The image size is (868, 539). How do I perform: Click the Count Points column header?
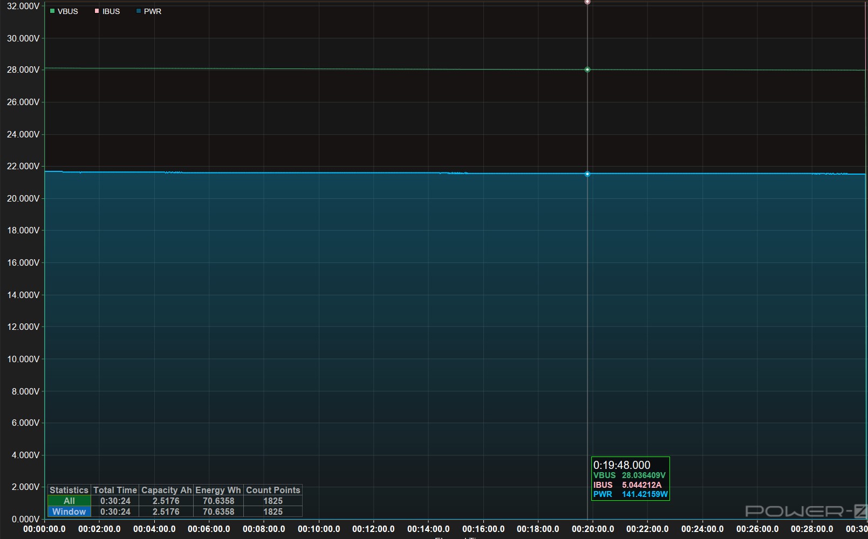tap(273, 490)
